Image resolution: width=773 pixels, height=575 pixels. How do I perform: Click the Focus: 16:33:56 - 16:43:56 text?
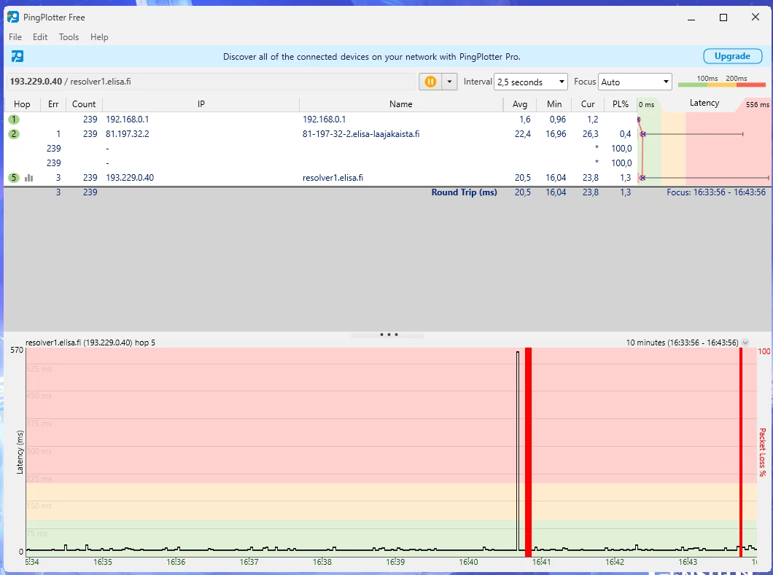tap(716, 192)
